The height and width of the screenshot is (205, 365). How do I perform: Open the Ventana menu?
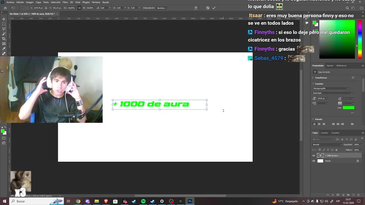96,2
